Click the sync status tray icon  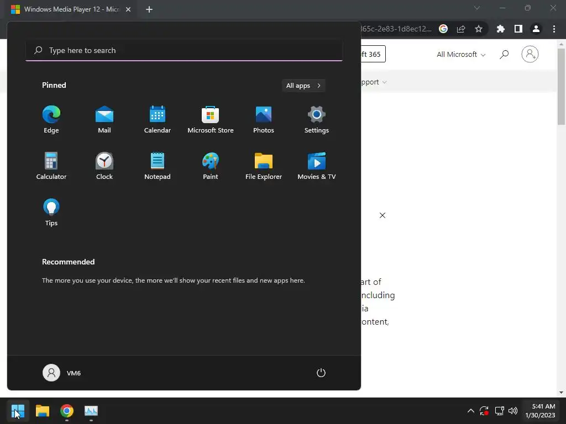point(484,411)
